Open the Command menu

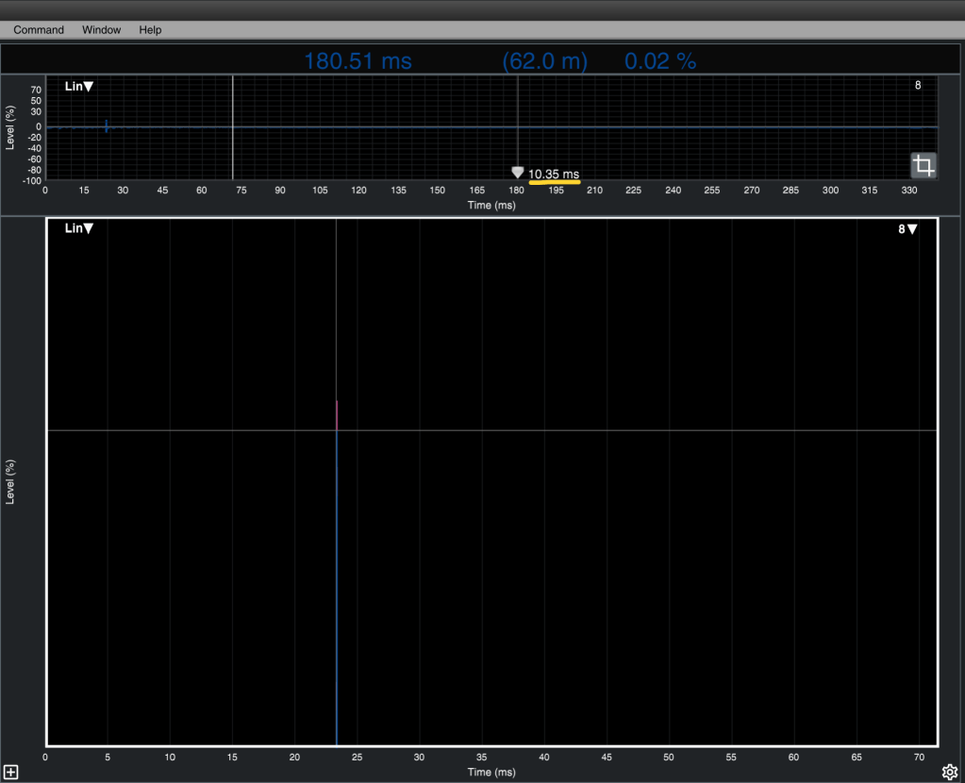point(39,30)
